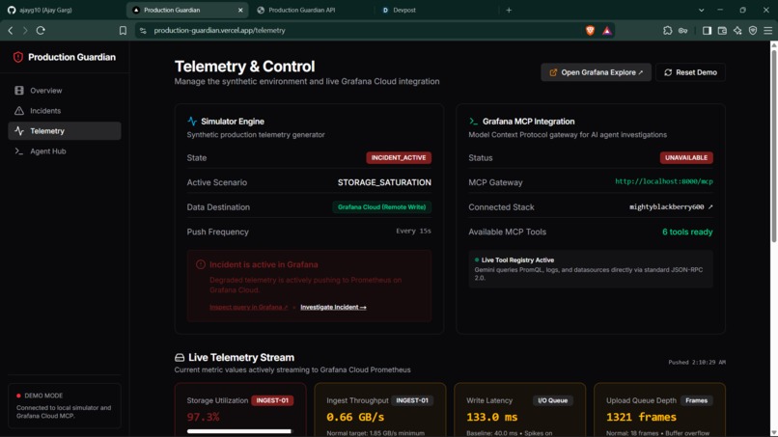778x437 pixels.
Task: Open the Brave Rewards triangle icon
Action: coord(607,31)
